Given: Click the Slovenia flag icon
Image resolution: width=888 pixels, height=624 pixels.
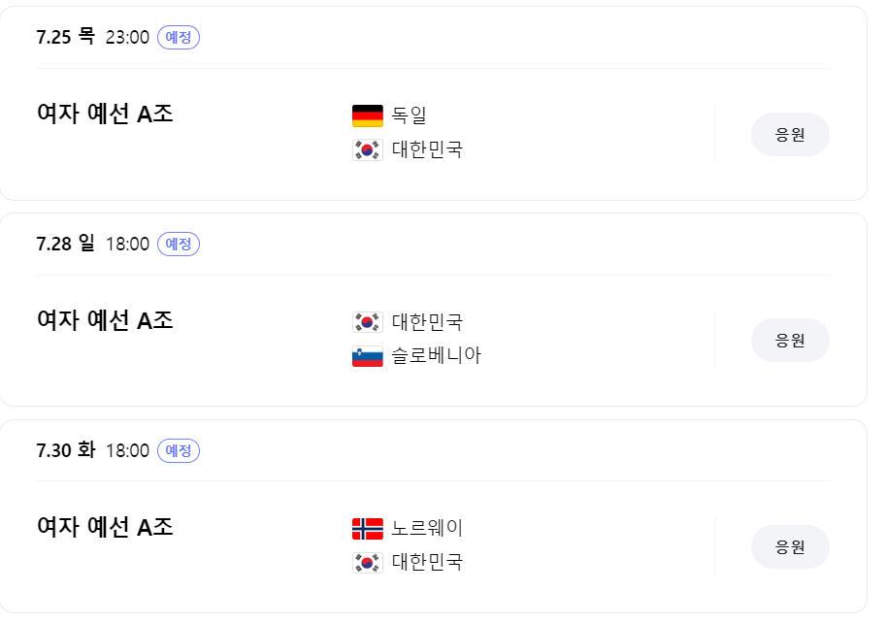Looking at the screenshot, I should point(367,356).
